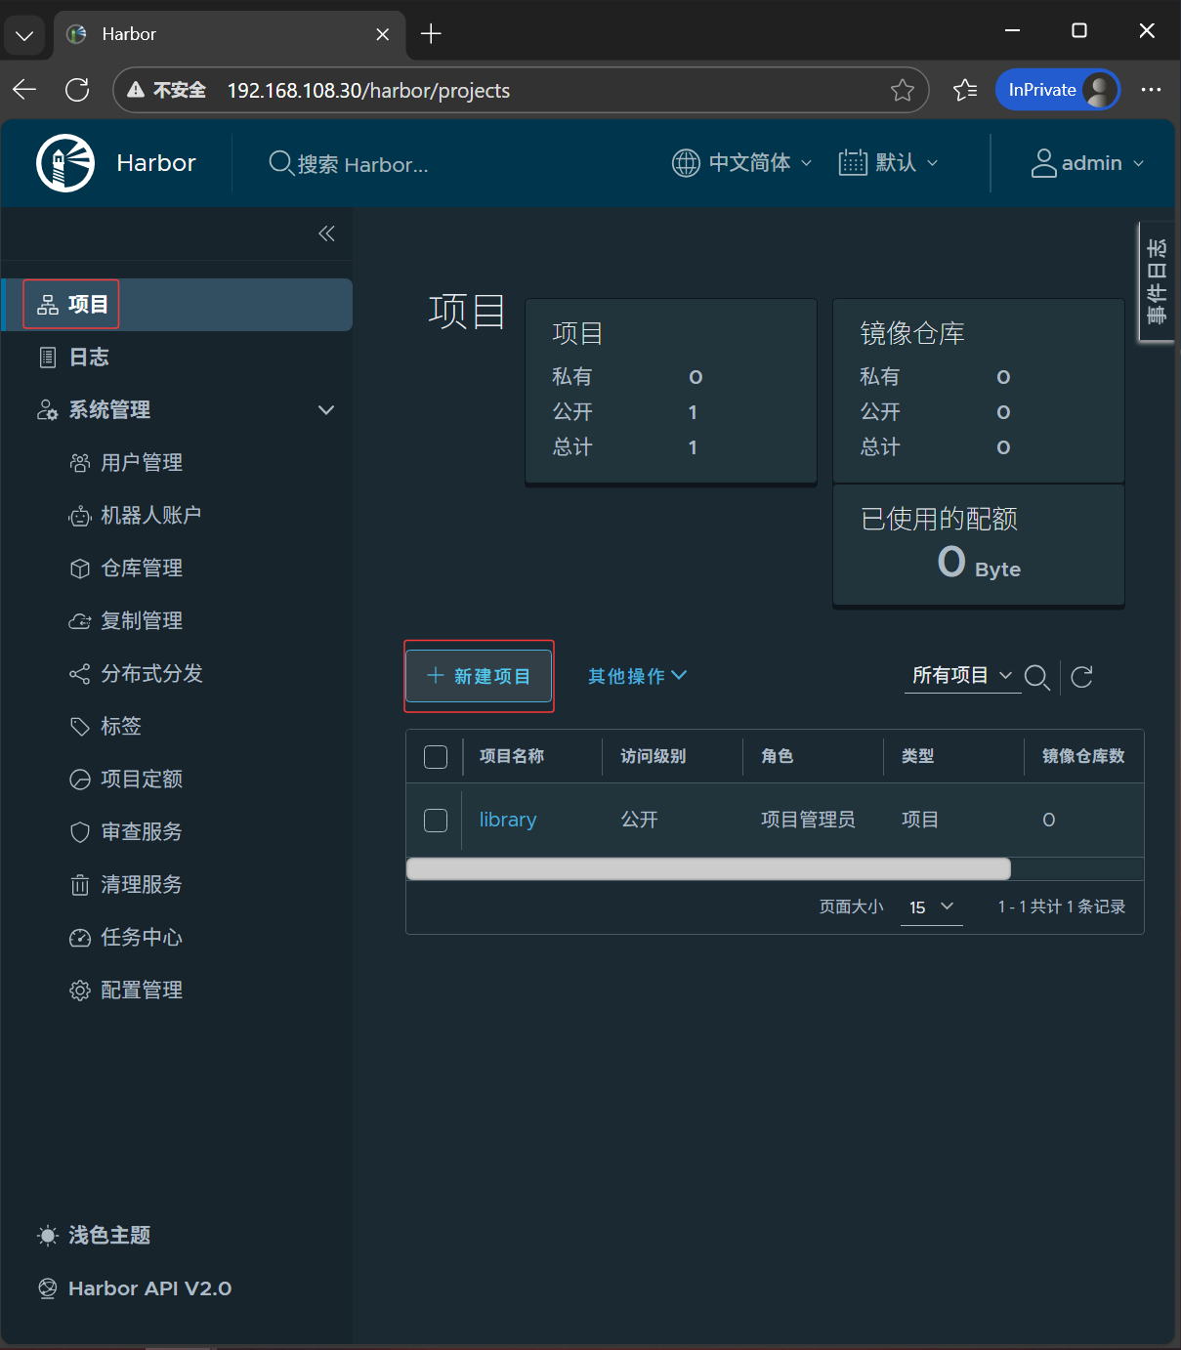The width and height of the screenshot is (1181, 1350).
Task: Click the project search magnifier icon
Action: tap(1037, 677)
